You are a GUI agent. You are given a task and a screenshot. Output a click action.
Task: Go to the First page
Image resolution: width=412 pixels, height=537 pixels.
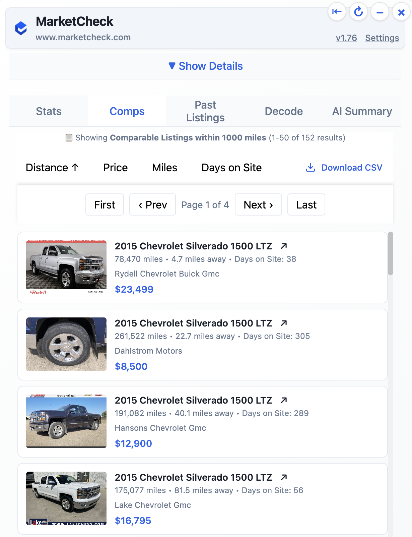[105, 204]
